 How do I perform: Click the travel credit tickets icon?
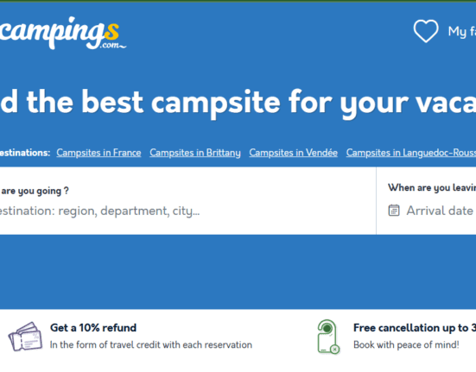[25, 337]
